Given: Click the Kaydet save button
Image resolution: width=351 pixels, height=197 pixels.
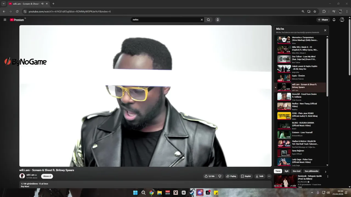Looking at the screenshot, I should [246, 176].
